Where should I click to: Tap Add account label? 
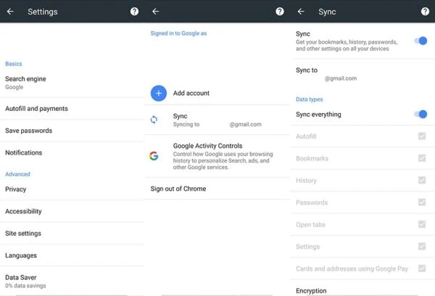click(x=191, y=93)
